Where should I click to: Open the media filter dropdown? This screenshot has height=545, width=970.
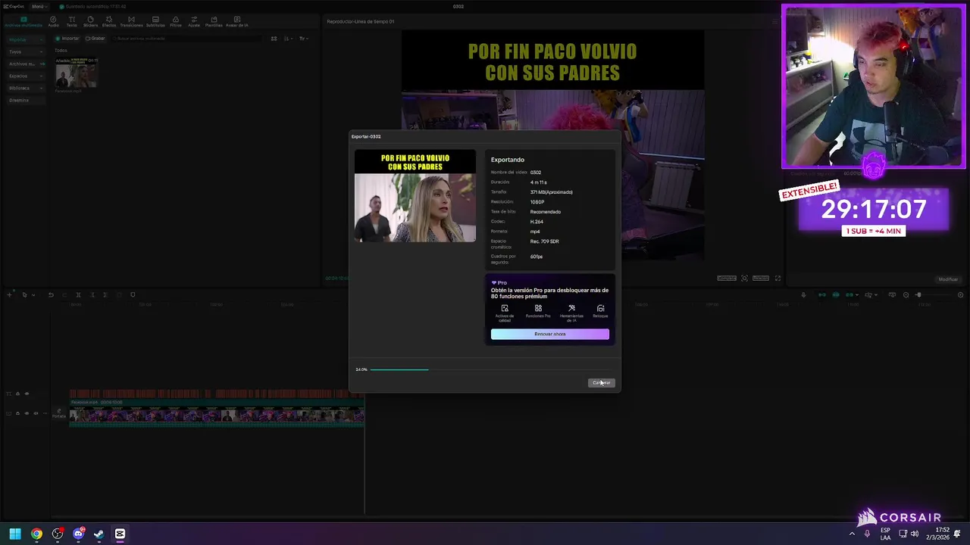303,38
